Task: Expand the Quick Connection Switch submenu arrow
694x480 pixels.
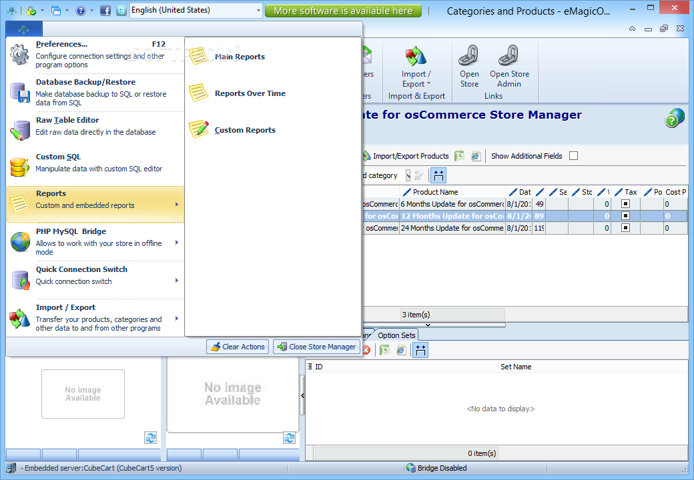Action: (x=177, y=280)
